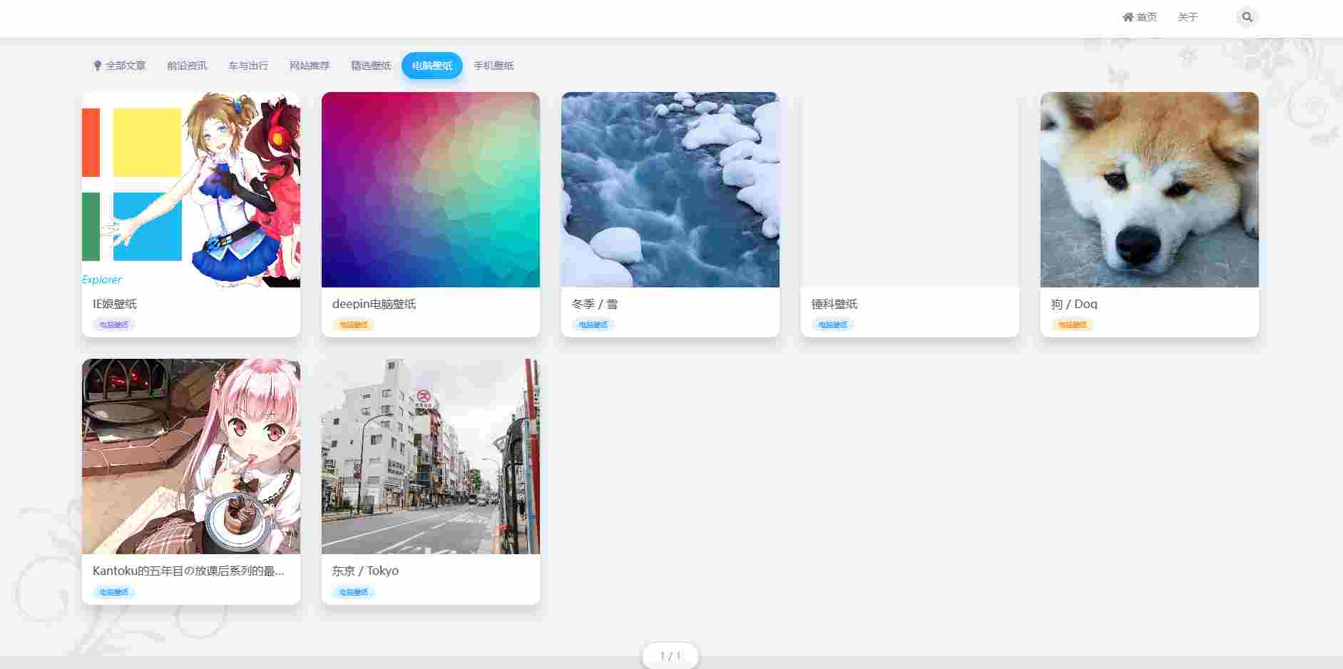This screenshot has width=1343, height=669.
Task: Click the search magnifier icon
Action: [1247, 17]
